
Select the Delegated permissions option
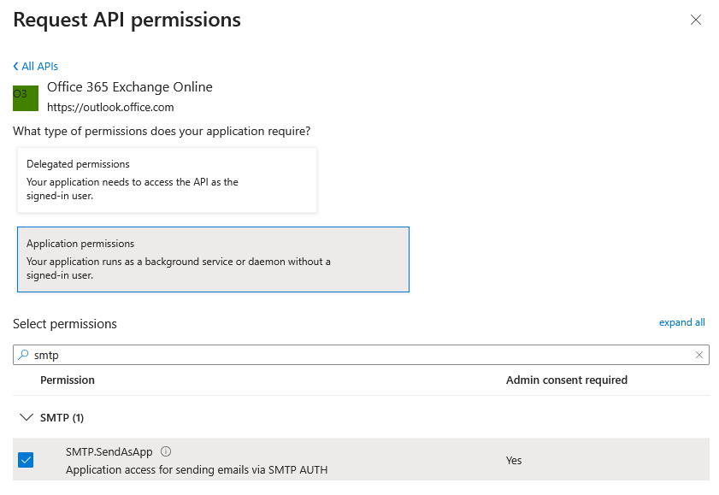click(x=167, y=180)
